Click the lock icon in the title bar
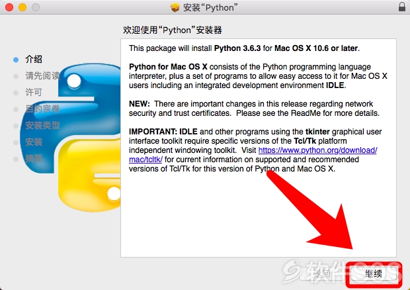The width and height of the screenshot is (410, 290). click(402, 7)
